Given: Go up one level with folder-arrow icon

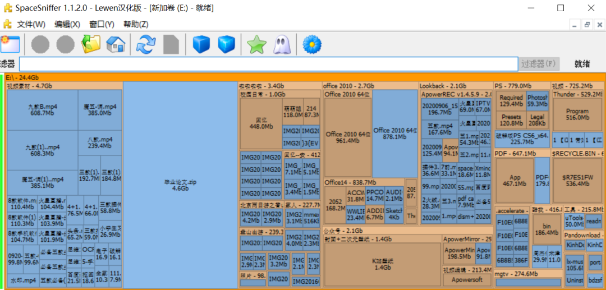Looking at the screenshot, I should (x=90, y=44).
